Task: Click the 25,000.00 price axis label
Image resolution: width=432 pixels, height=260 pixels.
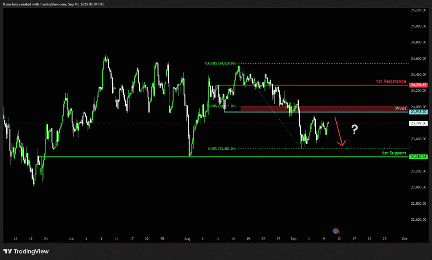Action: (418, 26)
